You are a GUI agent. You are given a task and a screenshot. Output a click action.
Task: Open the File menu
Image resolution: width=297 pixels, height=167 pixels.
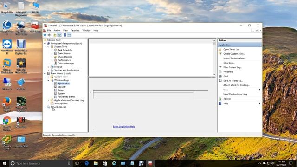tap(49, 30)
